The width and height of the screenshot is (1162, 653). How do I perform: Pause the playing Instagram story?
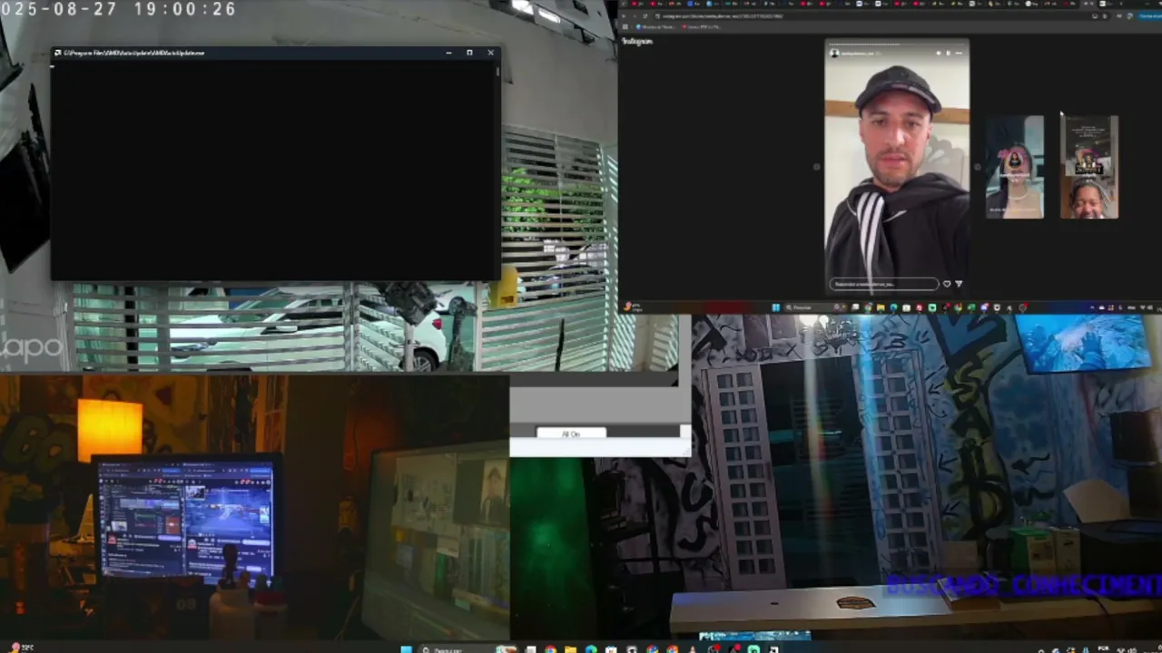click(949, 53)
